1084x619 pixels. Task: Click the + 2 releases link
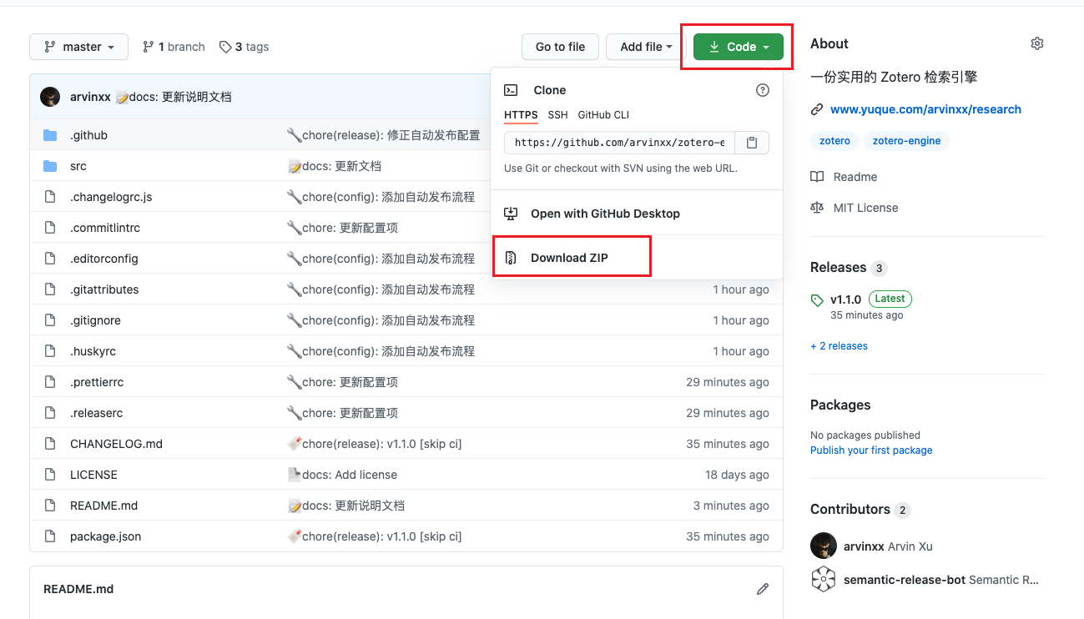(x=839, y=346)
